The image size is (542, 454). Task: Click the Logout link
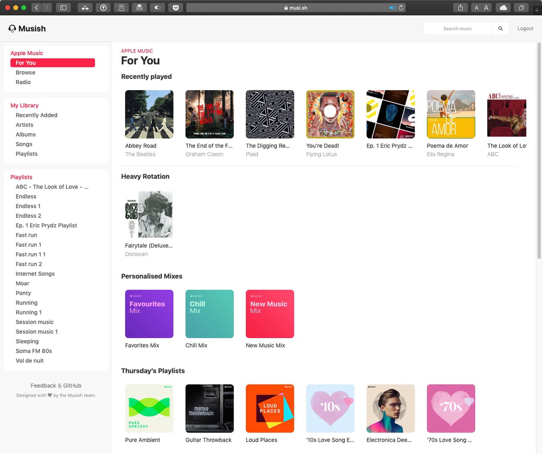tap(525, 28)
